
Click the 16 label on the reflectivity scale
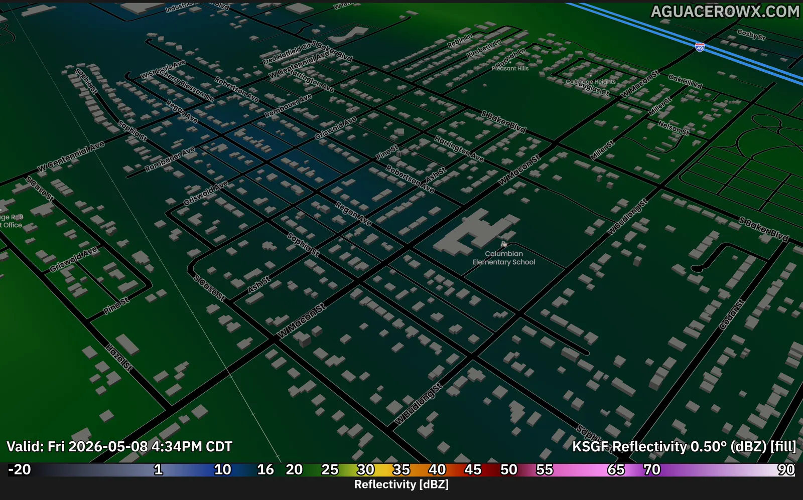click(x=265, y=469)
